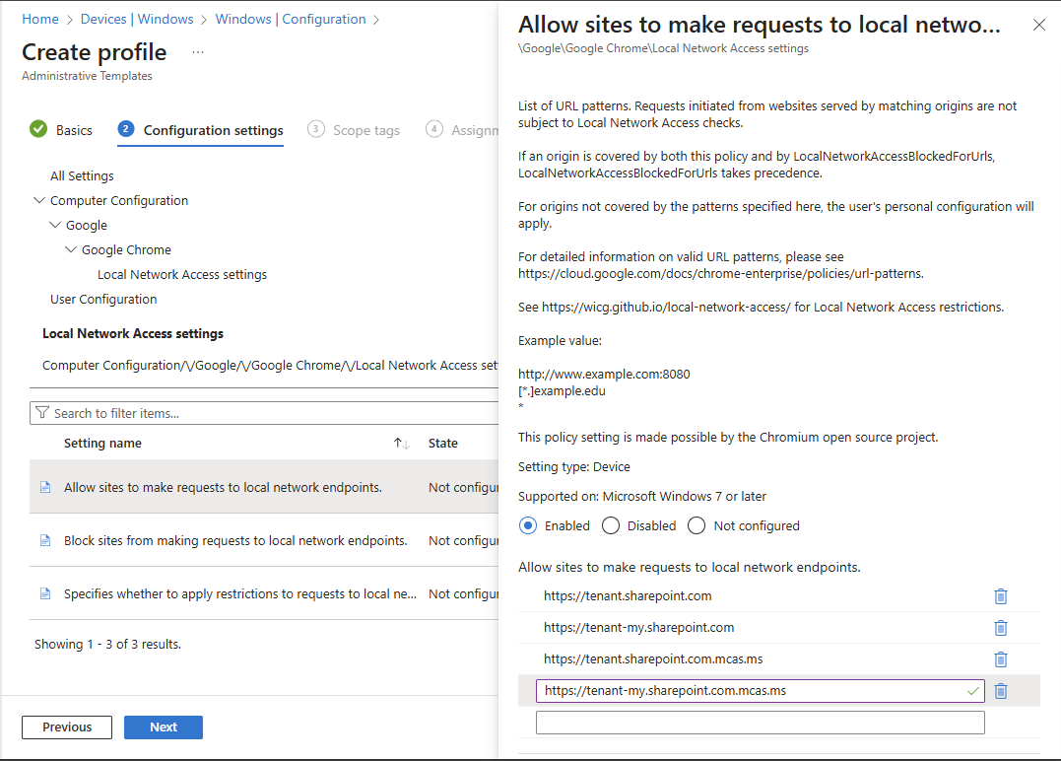Click the sort arrows on Setting name column
Image resolution: width=1061 pixels, height=761 pixels.
[x=401, y=444]
